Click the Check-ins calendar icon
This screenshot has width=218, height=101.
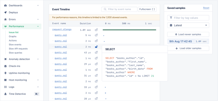click(x=5, y=66)
